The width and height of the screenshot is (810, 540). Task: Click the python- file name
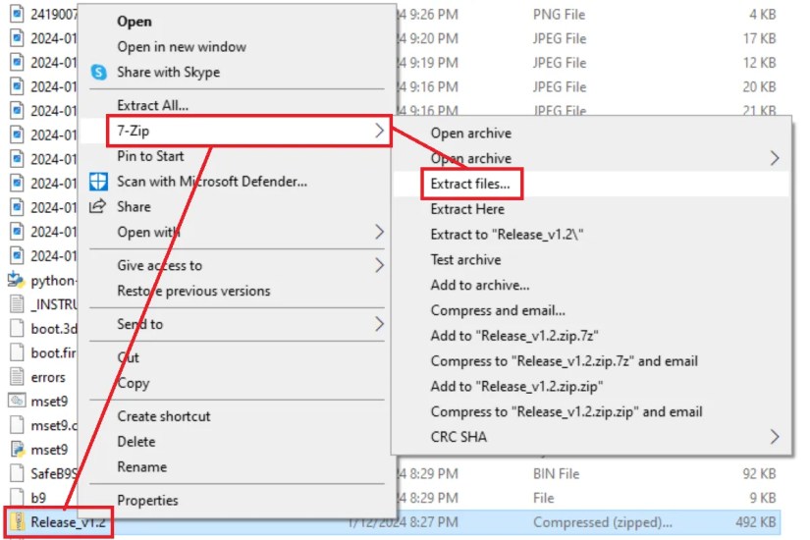53,280
